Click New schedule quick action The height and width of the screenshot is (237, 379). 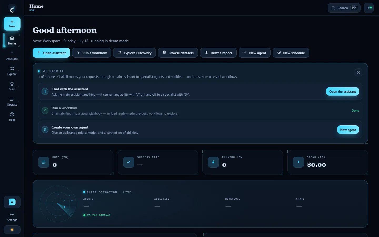click(x=291, y=53)
